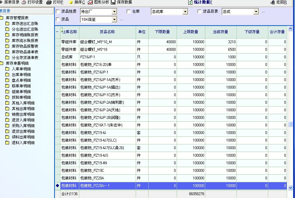Open 图形分析 chart analysis icon
The width and height of the screenshot is (295, 198).
90,2
